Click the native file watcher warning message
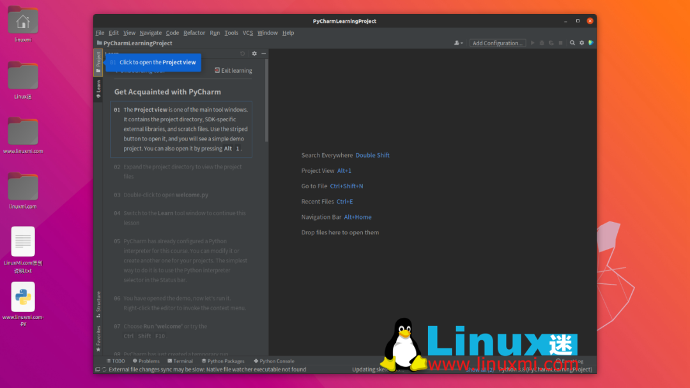The image size is (690, 388). click(207, 369)
